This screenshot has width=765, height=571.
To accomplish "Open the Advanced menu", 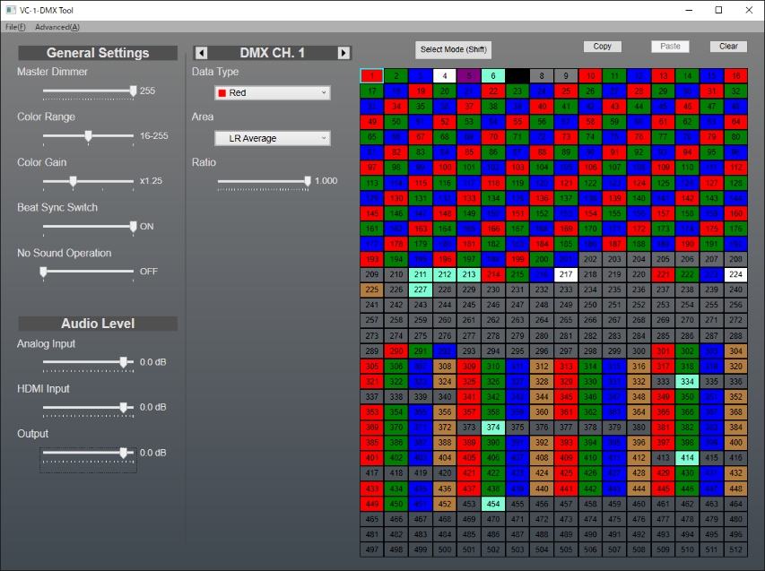I will point(57,27).
